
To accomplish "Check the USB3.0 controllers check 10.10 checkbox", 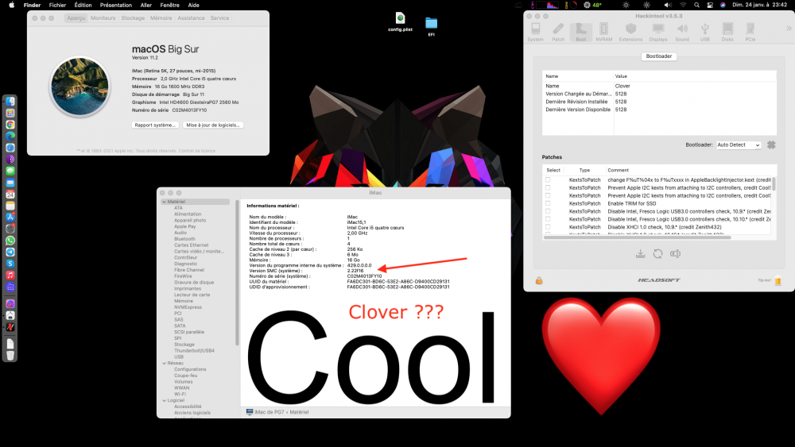I will click(x=548, y=219).
